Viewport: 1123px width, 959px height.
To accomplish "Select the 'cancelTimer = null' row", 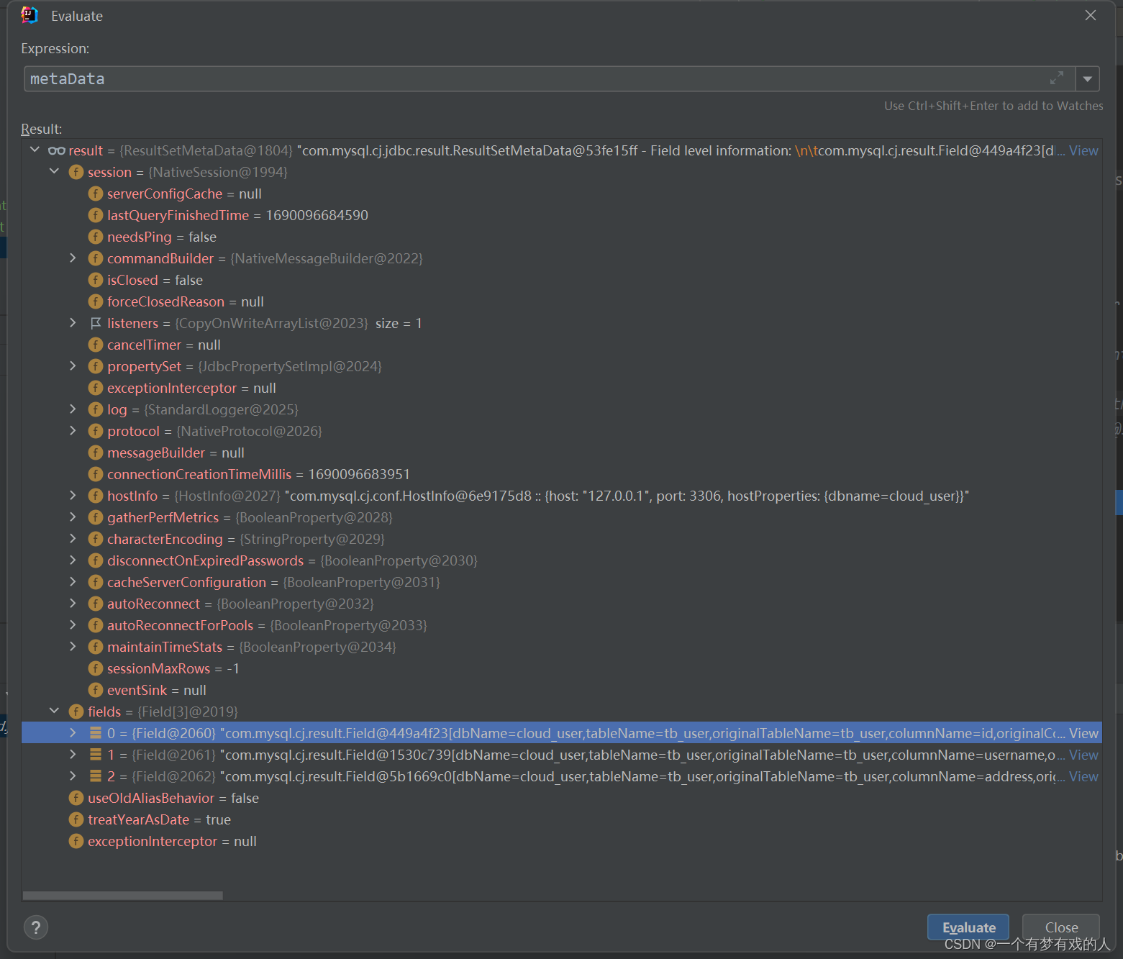I will point(562,345).
